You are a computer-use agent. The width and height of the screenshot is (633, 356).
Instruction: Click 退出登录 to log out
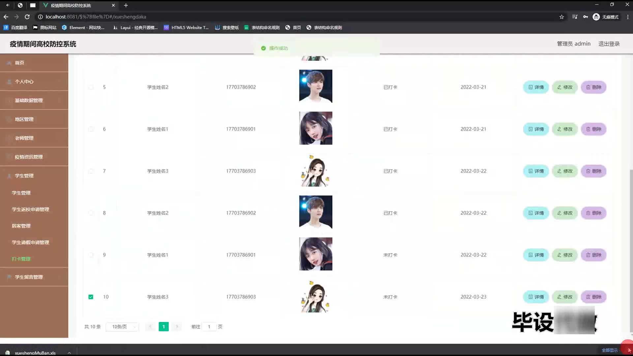click(609, 44)
